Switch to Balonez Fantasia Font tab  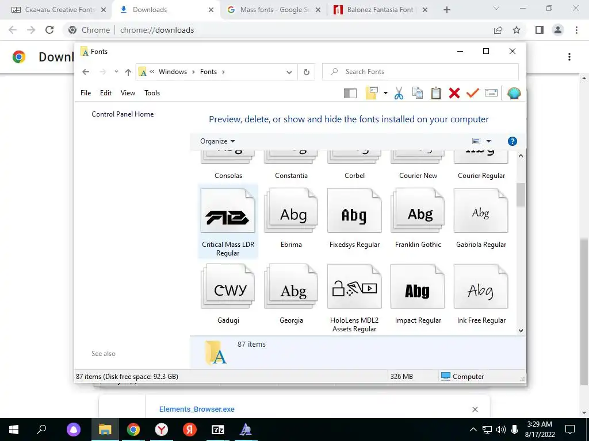pyautogui.click(x=380, y=10)
